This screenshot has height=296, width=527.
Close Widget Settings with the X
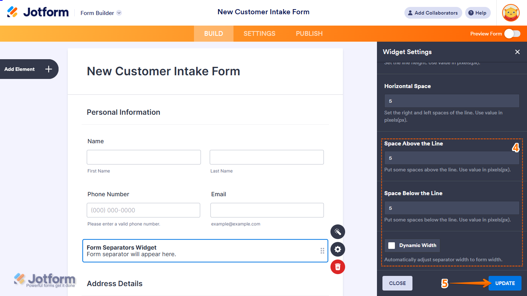tap(517, 52)
